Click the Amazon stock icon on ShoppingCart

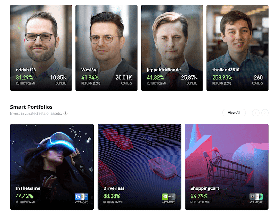click(252, 196)
